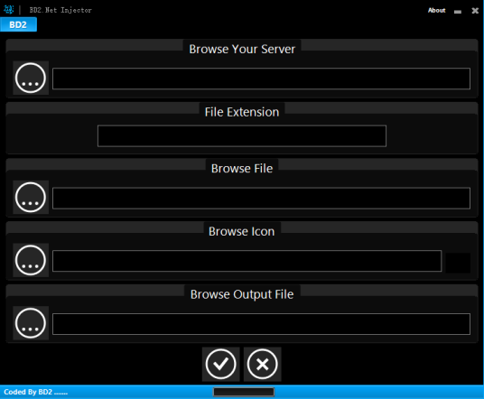Choose output path with Browse Output File button

31,323
